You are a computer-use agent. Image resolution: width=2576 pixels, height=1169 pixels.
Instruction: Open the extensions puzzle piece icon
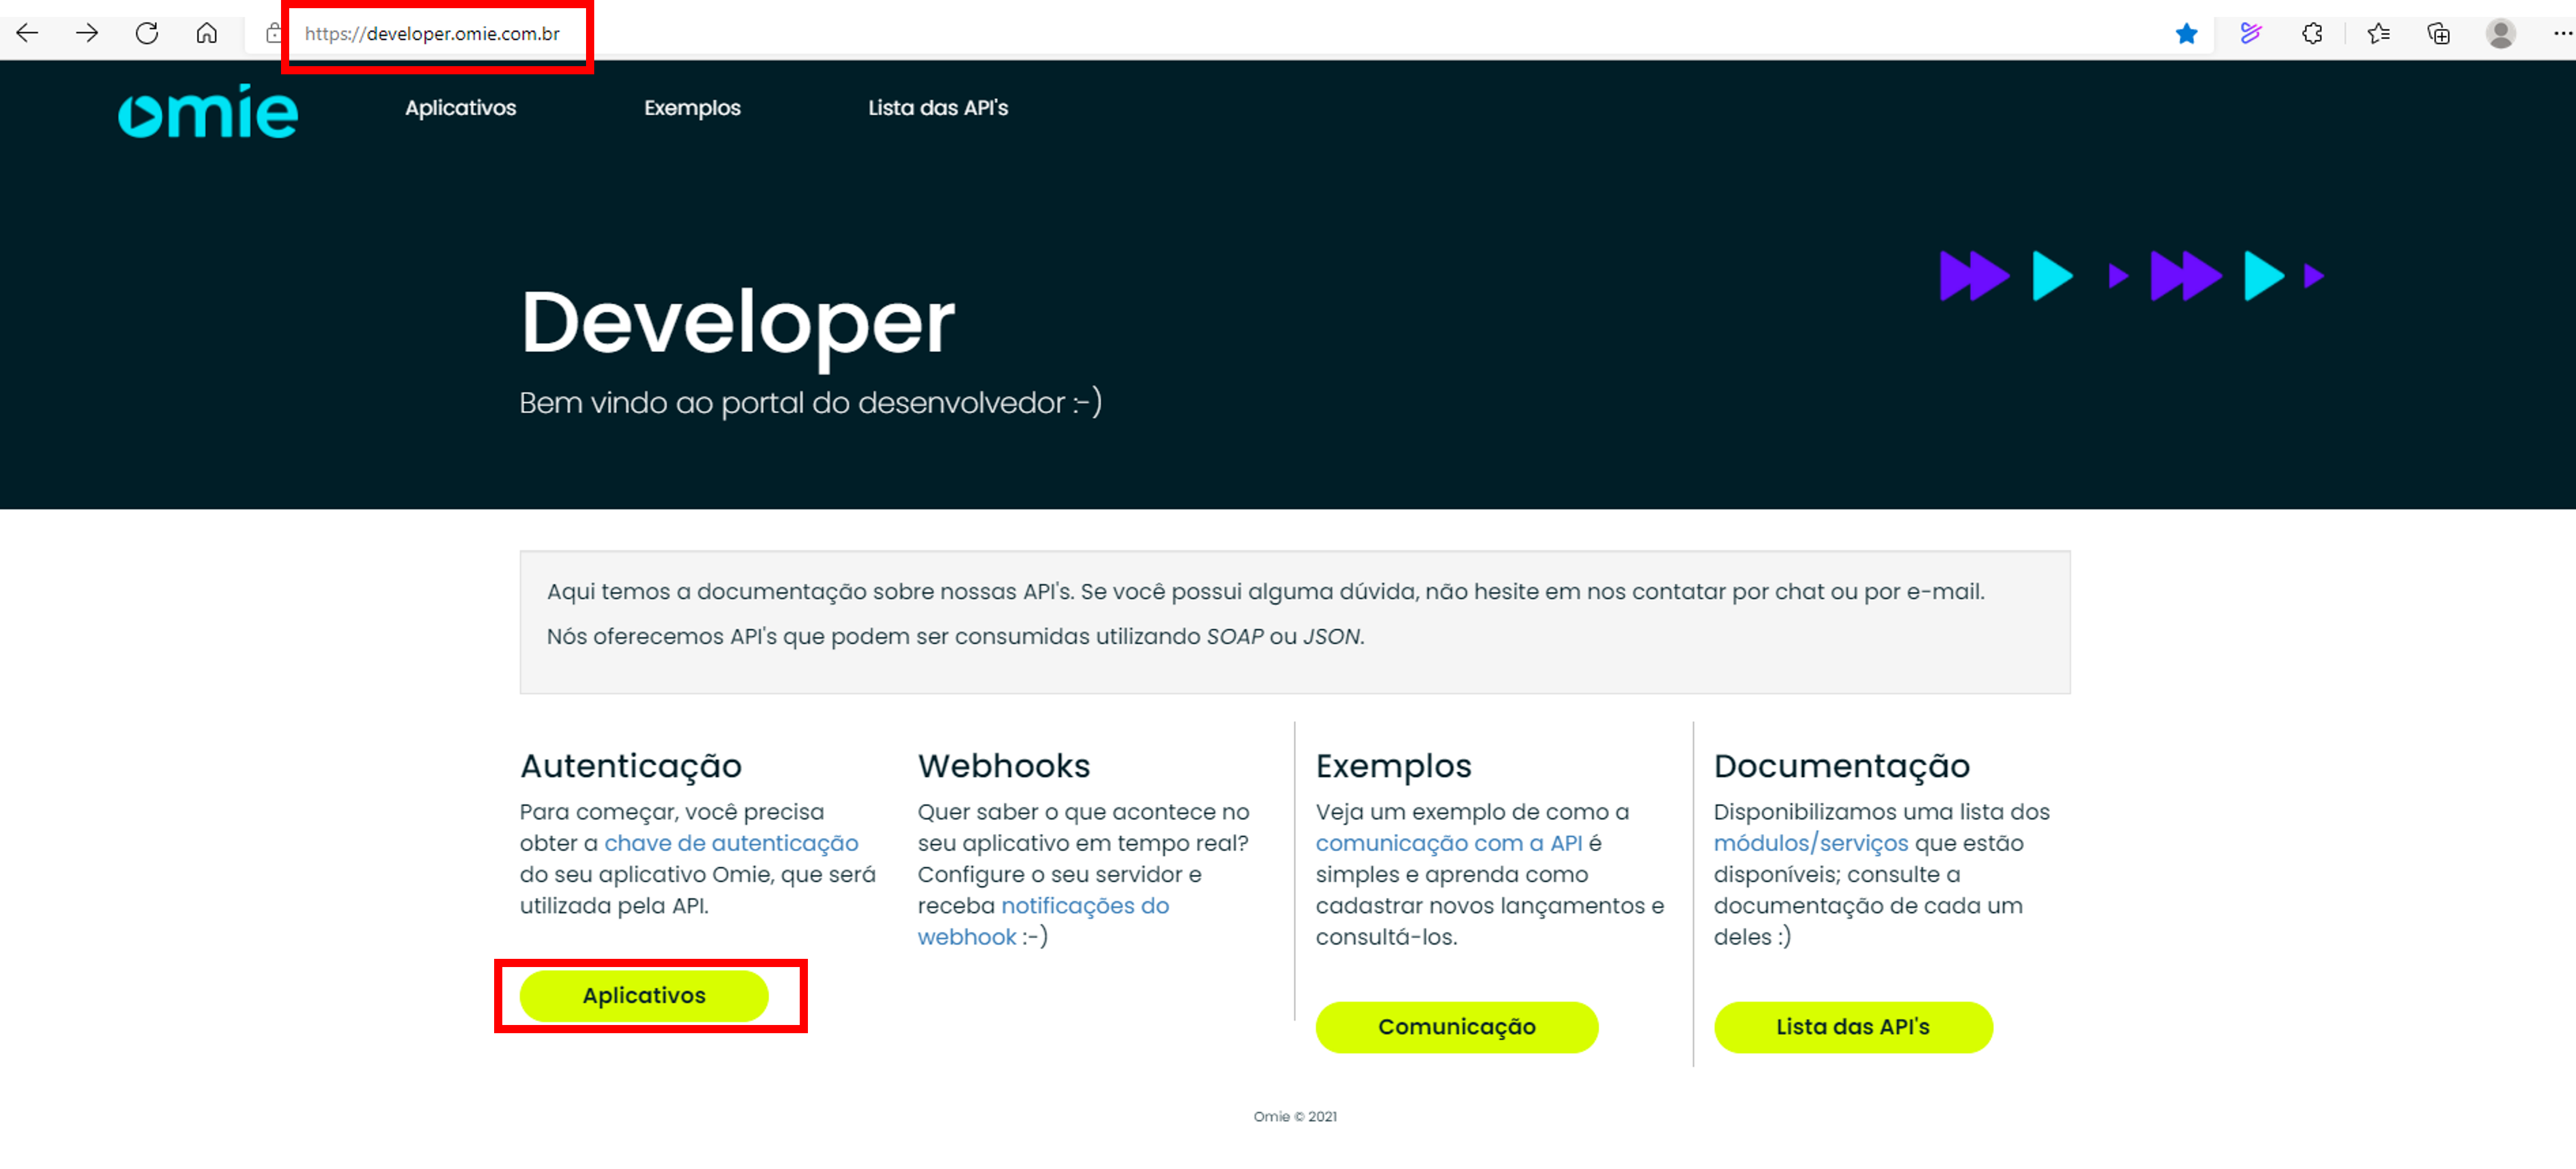click(x=2312, y=34)
